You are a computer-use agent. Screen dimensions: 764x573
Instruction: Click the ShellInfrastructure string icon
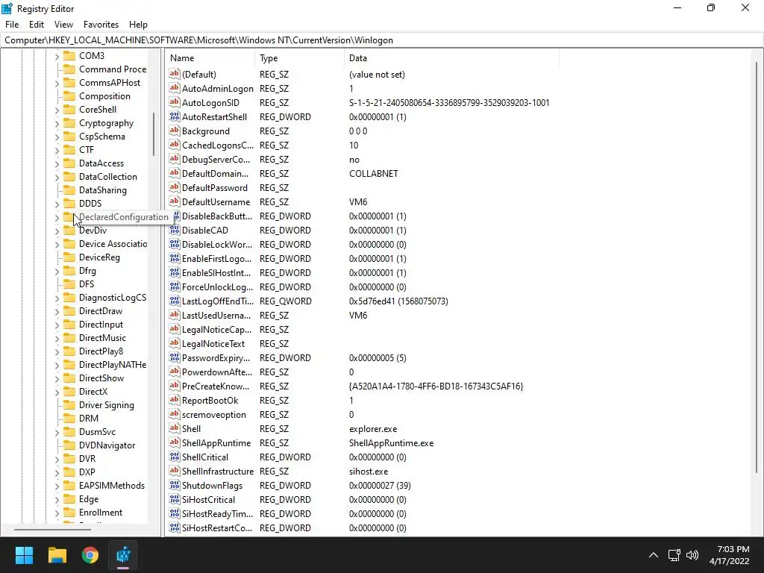click(175, 471)
